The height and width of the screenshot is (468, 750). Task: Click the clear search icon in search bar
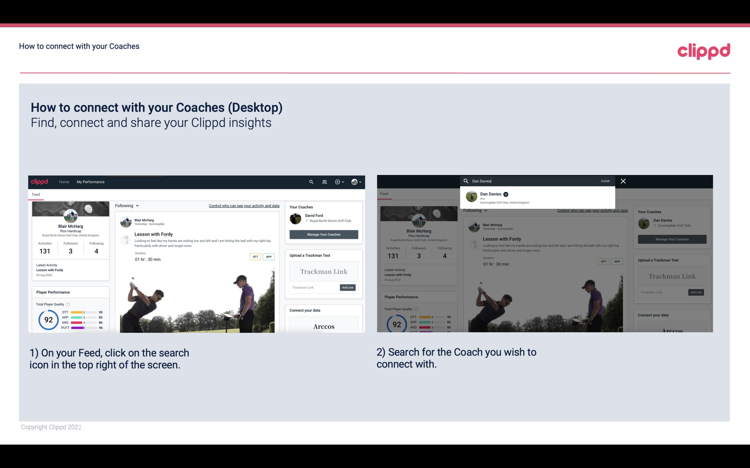tap(605, 181)
